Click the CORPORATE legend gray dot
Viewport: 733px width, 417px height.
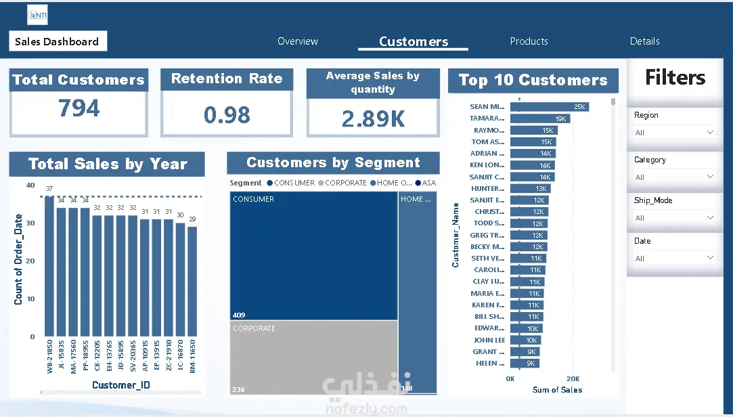(321, 183)
